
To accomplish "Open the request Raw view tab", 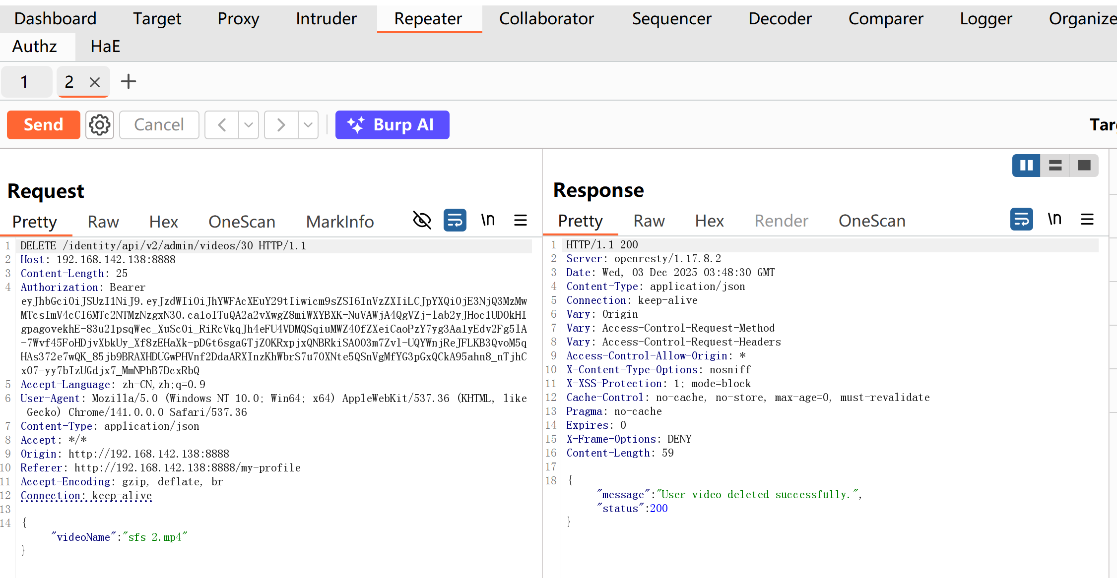I will tap(103, 222).
